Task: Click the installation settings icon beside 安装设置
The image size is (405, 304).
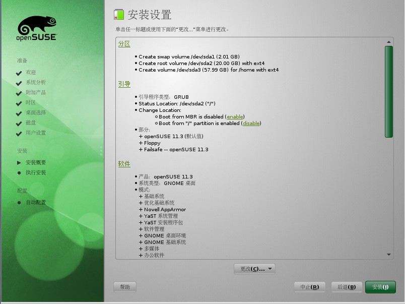Action: (119, 15)
